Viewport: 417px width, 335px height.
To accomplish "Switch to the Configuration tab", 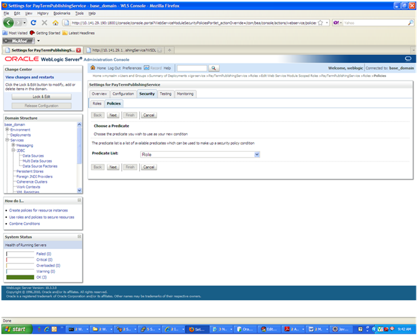I will click(x=123, y=94).
